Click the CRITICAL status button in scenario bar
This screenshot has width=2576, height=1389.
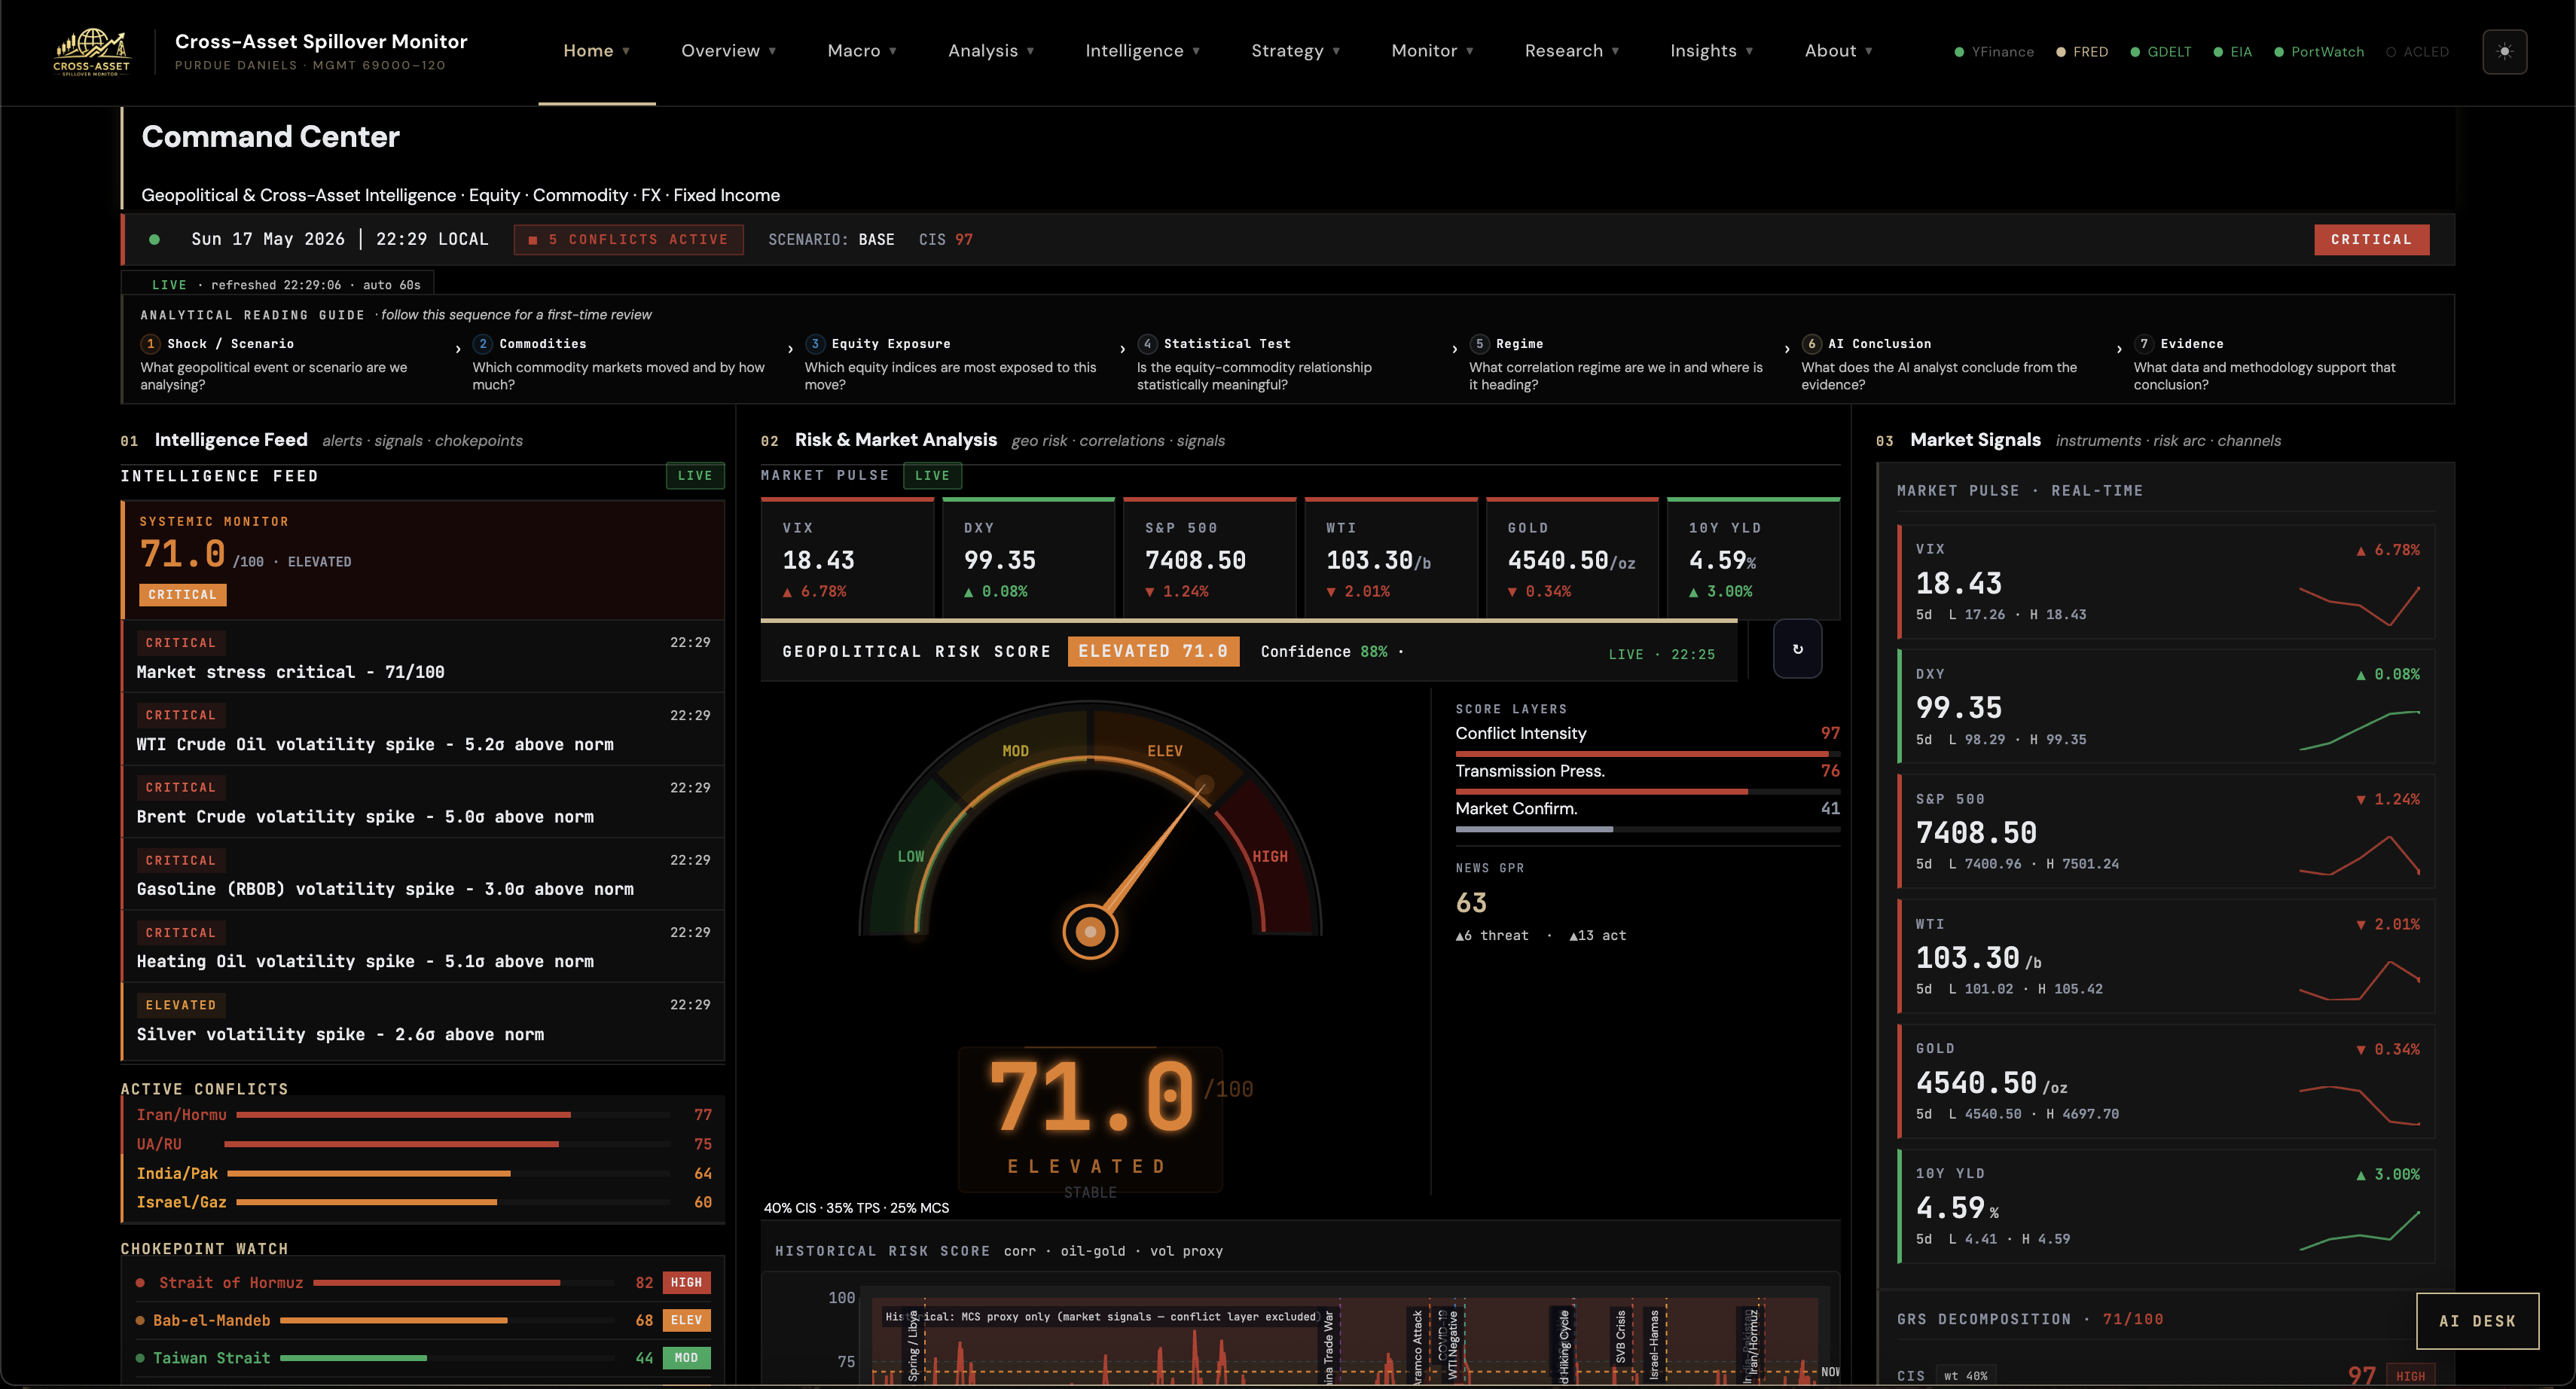[x=2370, y=240]
